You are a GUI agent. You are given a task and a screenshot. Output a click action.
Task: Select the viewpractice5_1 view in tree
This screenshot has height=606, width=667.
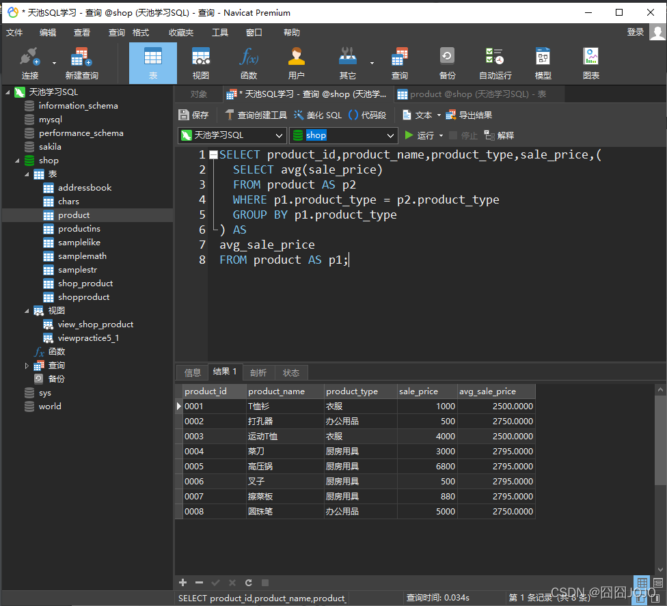tap(88, 338)
